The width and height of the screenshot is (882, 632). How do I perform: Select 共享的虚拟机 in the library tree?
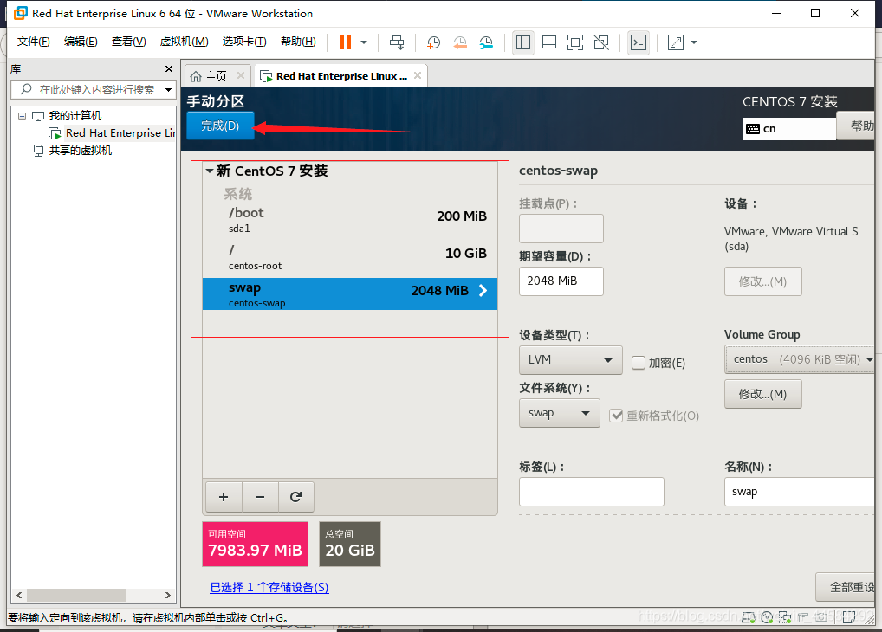tap(73, 150)
